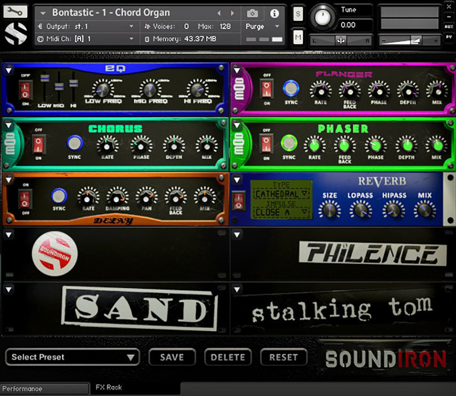
Task: Click the Reverb Lopass knob
Action: tap(361, 210)
